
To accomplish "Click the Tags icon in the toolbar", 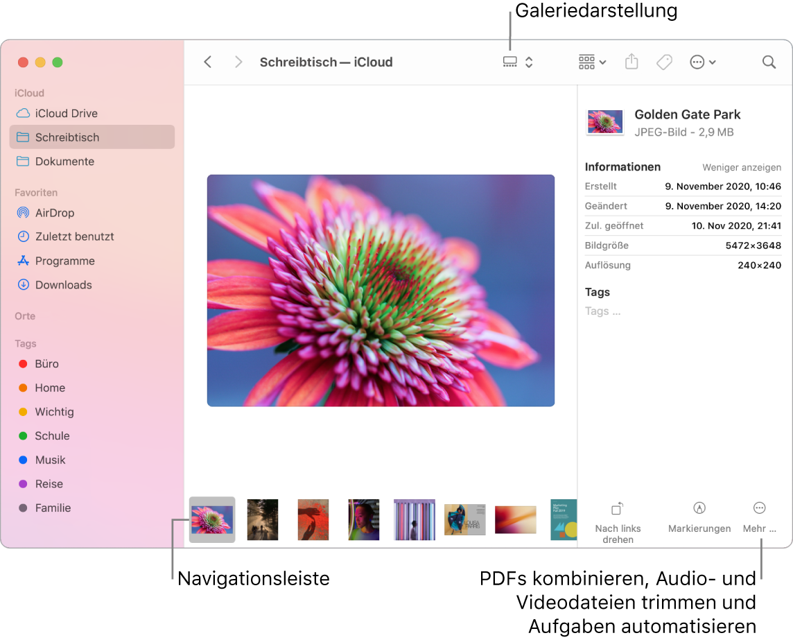I will click(663, 62).
